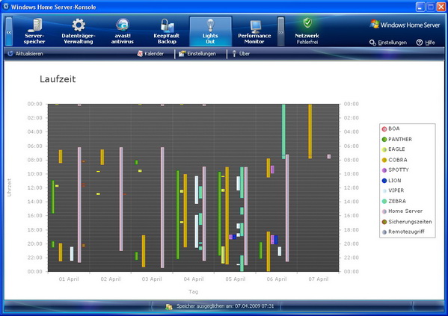Click the 02 April axis label
The width and height of the screenshot is (448, 316).
click(x=111, y=279)
